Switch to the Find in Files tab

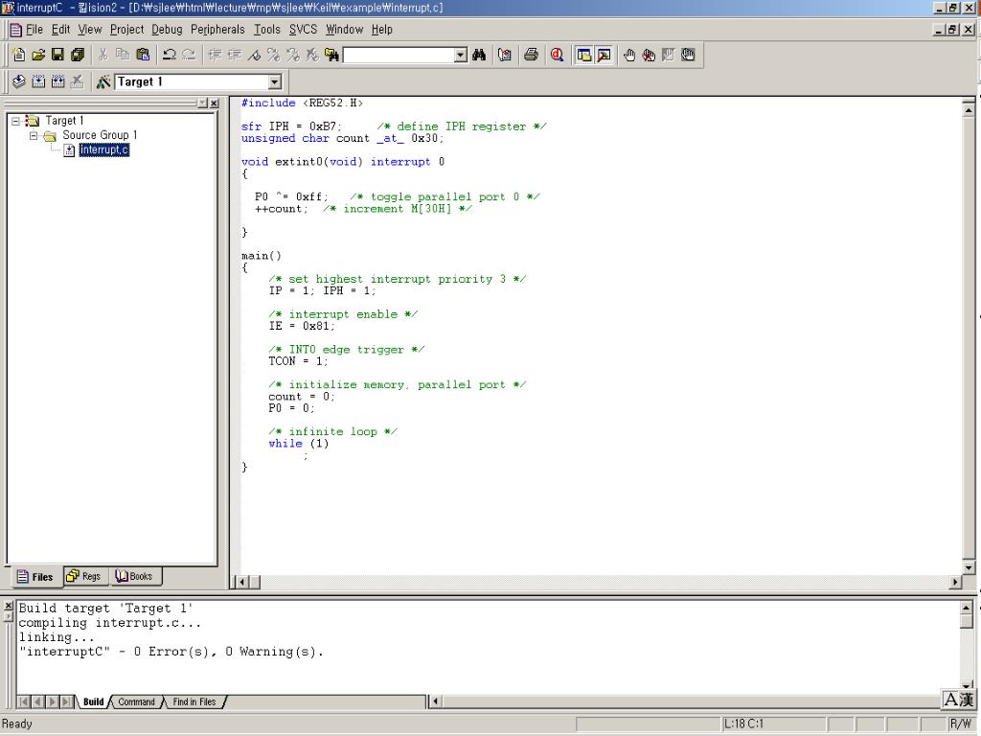pos(194,702)
